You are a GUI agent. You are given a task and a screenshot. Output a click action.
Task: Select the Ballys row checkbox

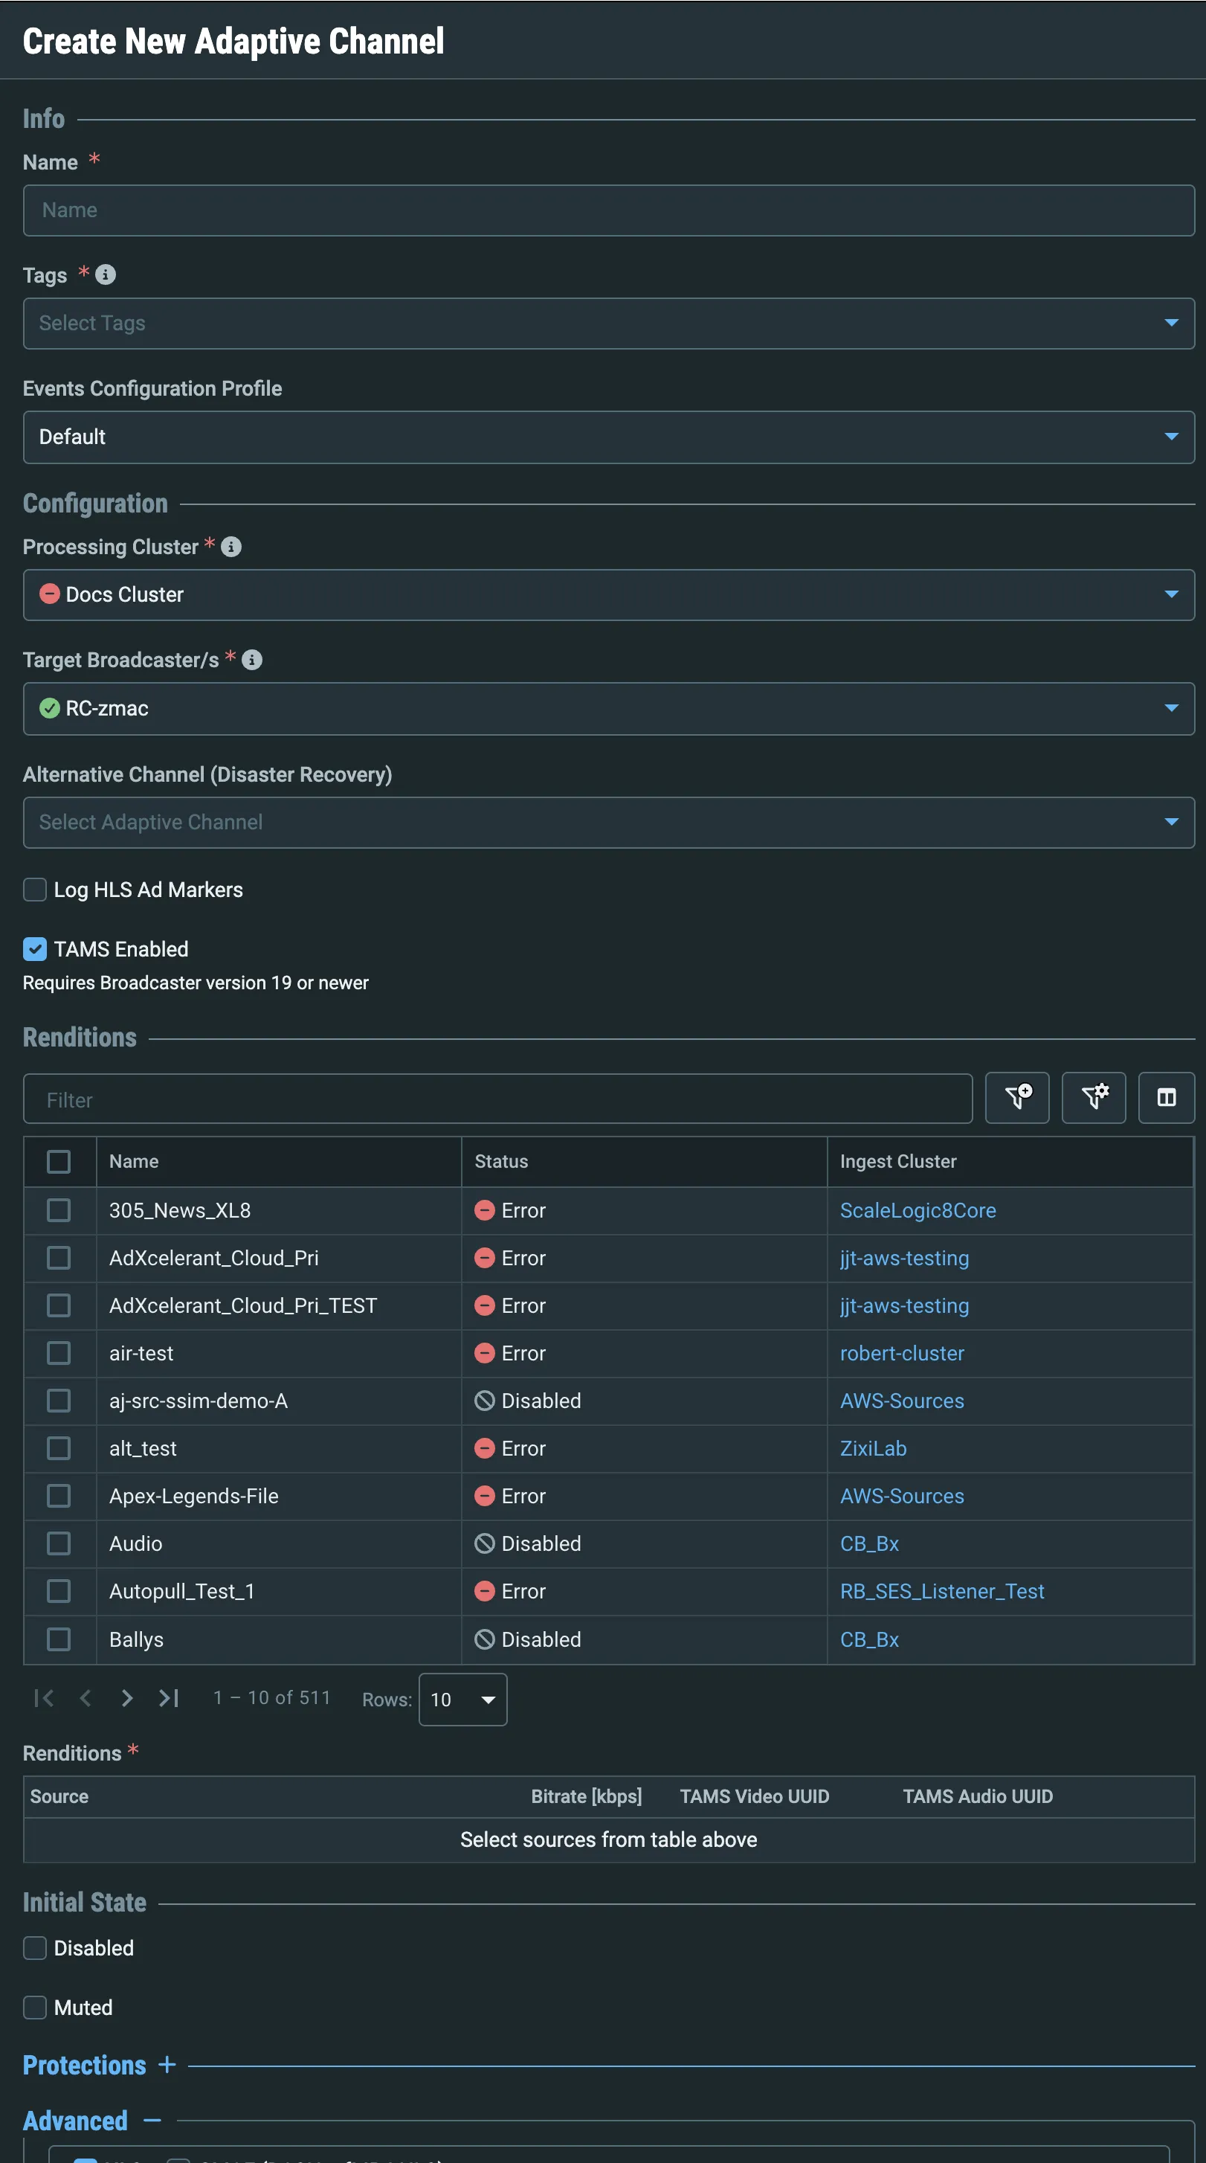(59, 1639)
